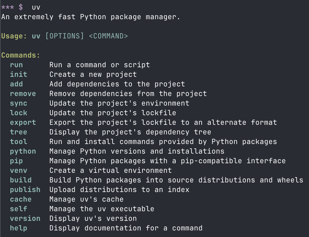
Task: Select the 'add' command text
Action: pos(16,84)
